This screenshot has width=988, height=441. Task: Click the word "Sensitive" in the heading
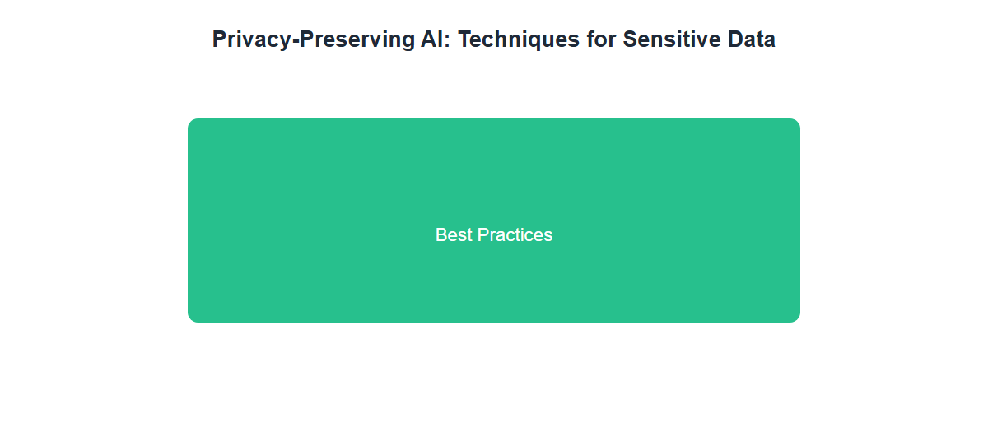tap(670, 39)
